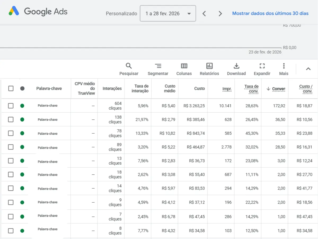This screenshot has height=239, width=318.
Task: Click conversion rate 45,30%
Action: [x=252, y=133]
